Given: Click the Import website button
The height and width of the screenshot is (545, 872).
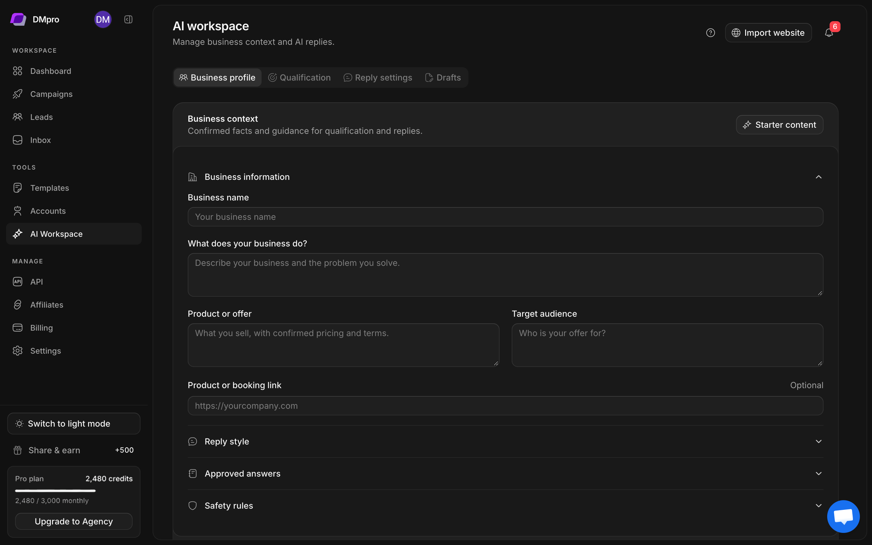Looking at the screenshot, I should [768, 33].
